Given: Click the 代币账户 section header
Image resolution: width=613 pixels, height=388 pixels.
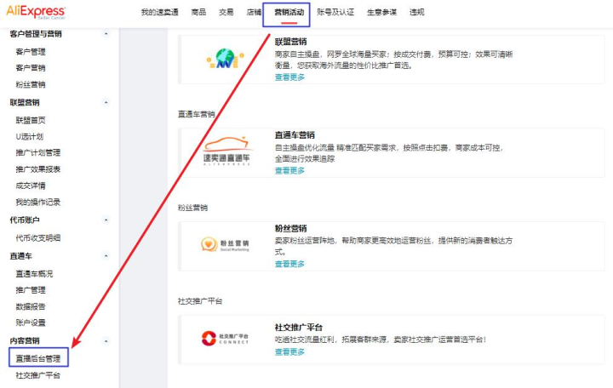Looking at the screenshot, I should [25, 220].
